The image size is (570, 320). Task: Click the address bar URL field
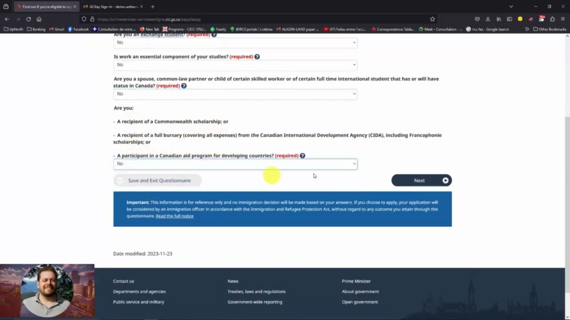click(258, 19)
